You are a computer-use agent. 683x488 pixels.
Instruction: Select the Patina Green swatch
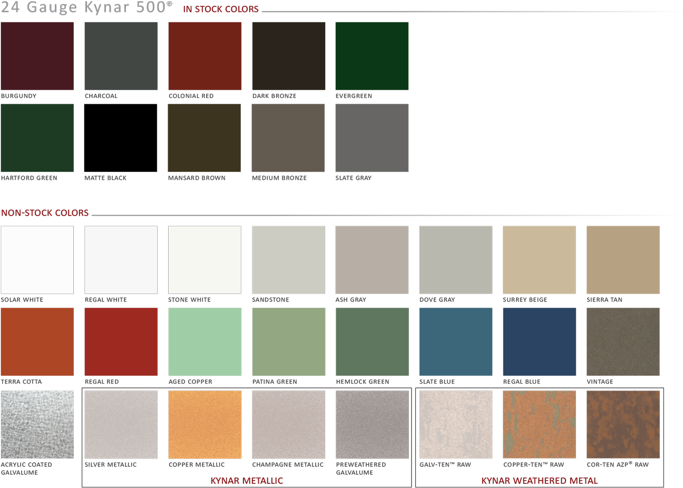pyautogui.click(x=289, y=342)
